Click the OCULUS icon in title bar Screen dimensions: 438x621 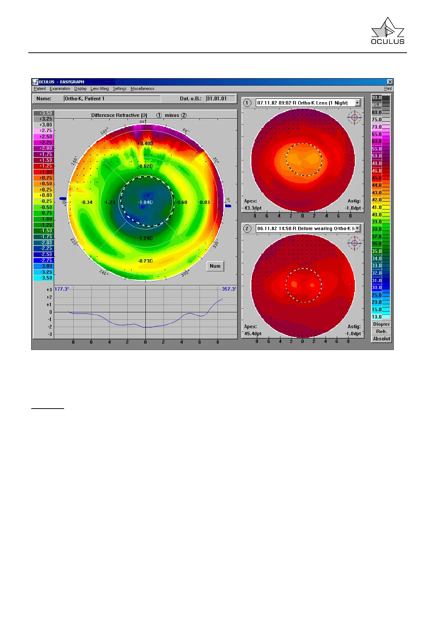point(35,82)
